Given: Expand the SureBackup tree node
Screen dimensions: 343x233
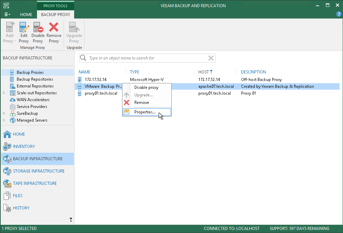Looking at the screenshot, I should [4, 113].
